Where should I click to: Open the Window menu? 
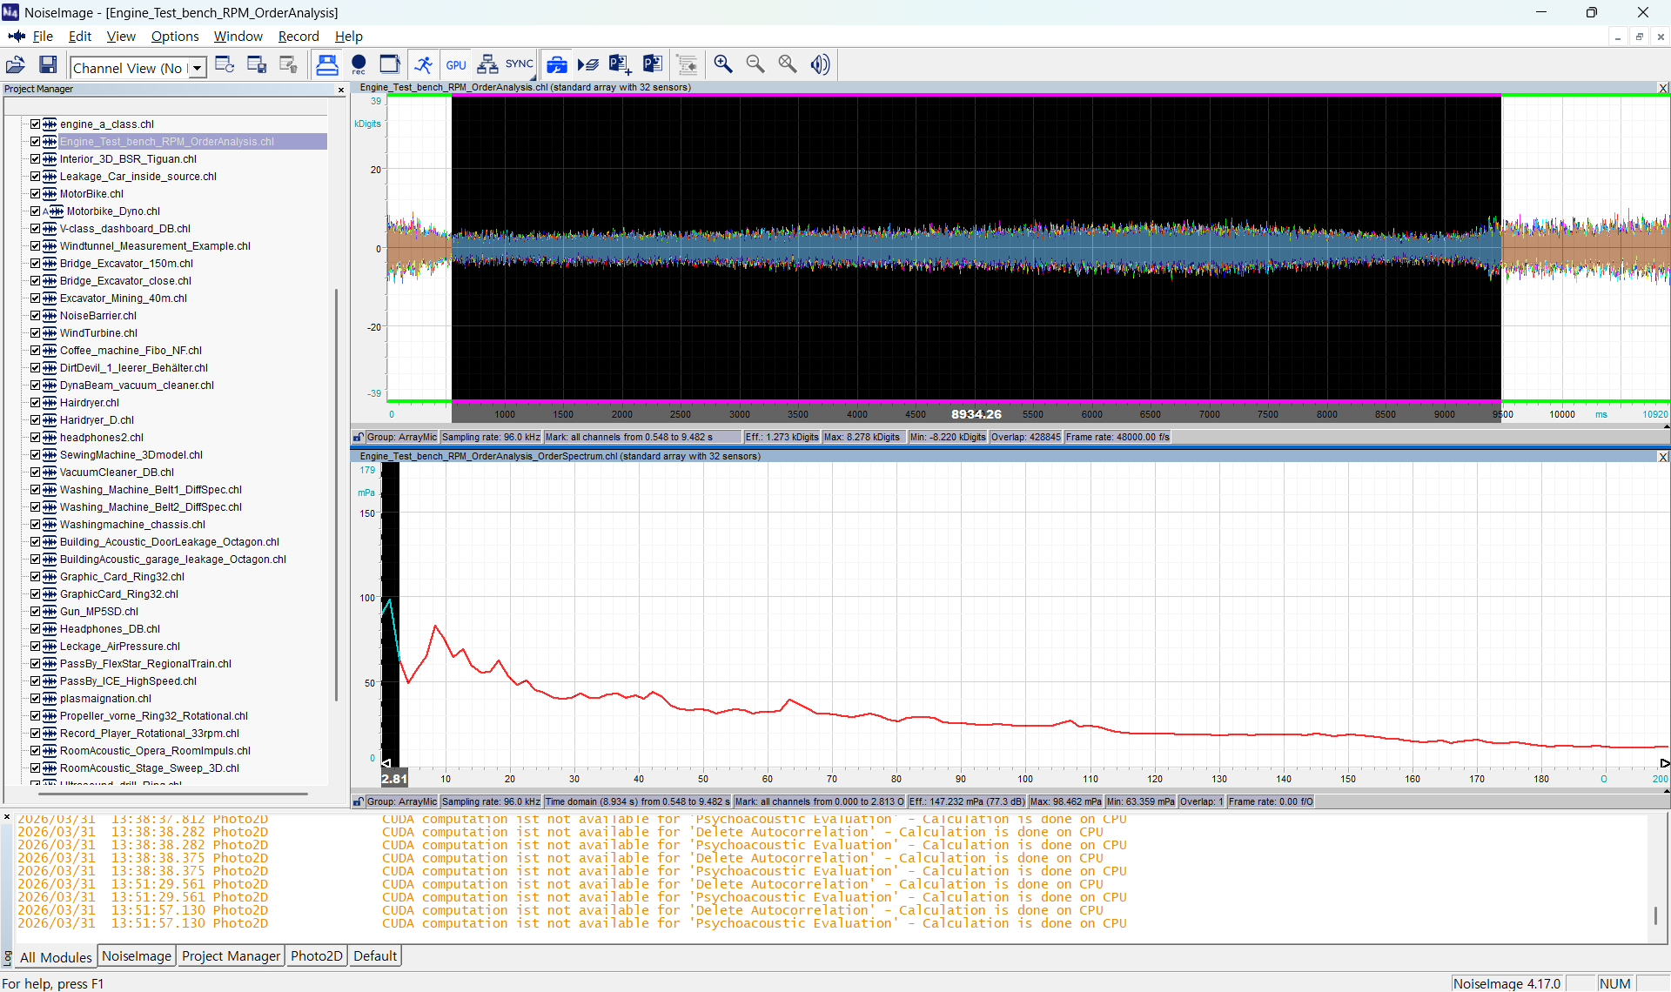coord(238,37)
